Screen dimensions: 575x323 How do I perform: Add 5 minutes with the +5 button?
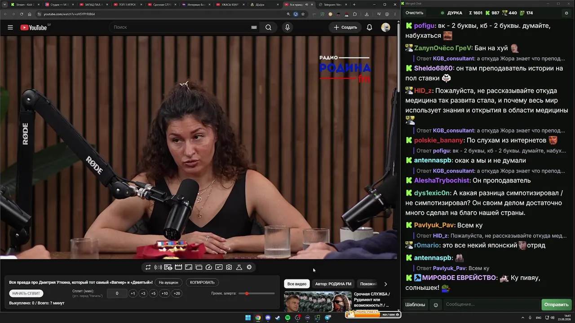(x=153, y=293)
